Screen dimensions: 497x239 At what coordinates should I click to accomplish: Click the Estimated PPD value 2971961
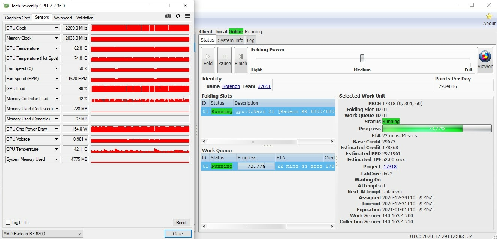[391, 154]
